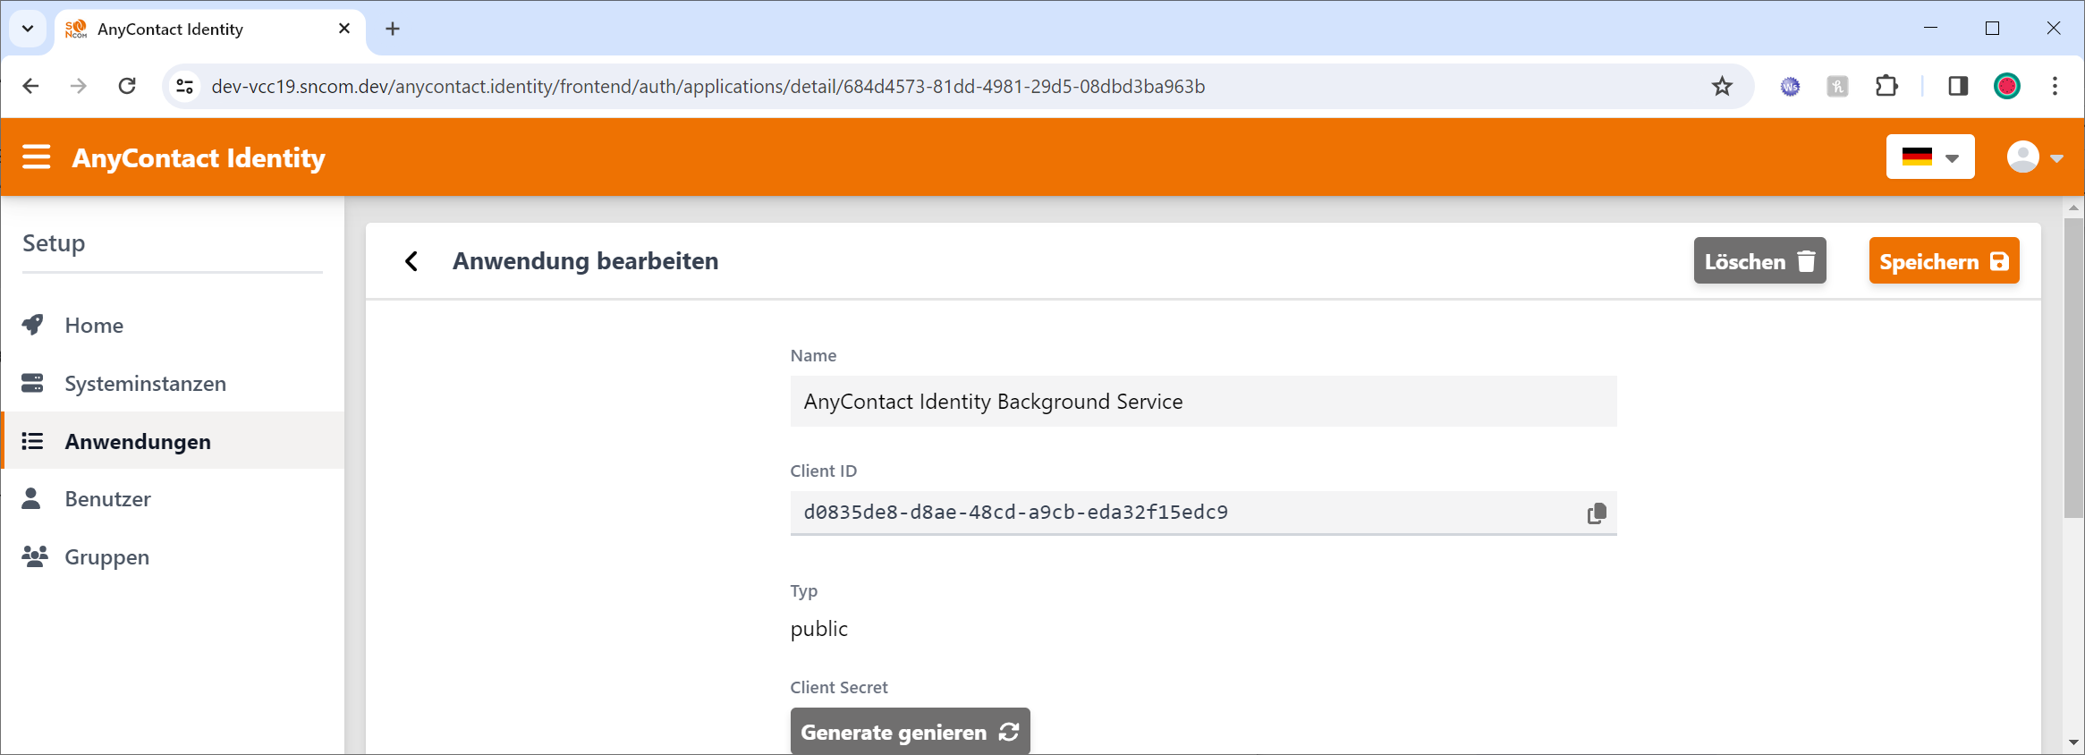2085x755 pixels.
Task: Go back using the chevron arrow icon
Action: pyautogui.click(x=411, y=261)
